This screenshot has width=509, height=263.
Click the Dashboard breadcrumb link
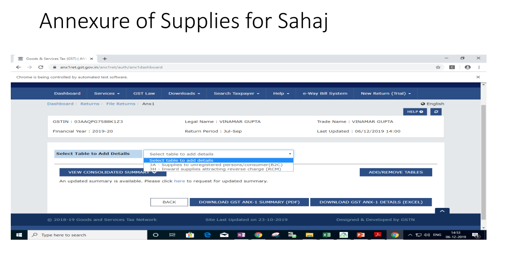tap(60, 104)
